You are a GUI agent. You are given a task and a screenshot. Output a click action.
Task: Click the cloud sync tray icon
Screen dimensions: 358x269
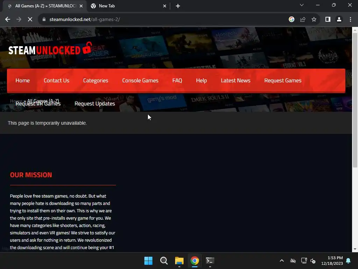293,261
